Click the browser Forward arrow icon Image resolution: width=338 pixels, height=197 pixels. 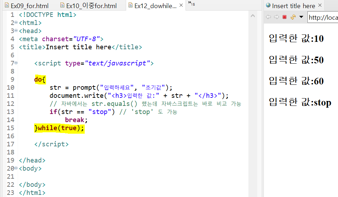(x=277, y=17)
